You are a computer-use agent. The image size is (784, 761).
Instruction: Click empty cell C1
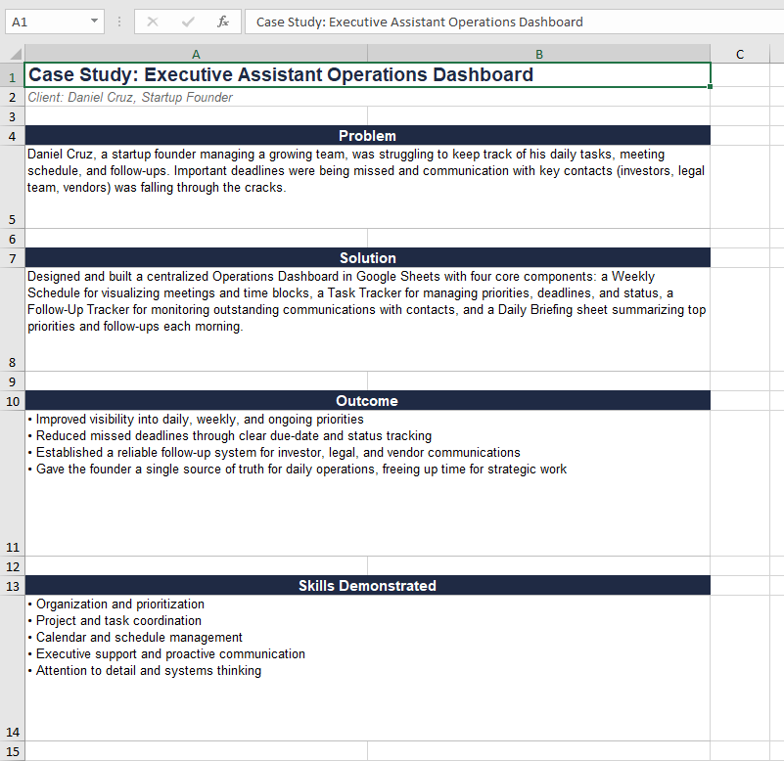coord(740,75)
